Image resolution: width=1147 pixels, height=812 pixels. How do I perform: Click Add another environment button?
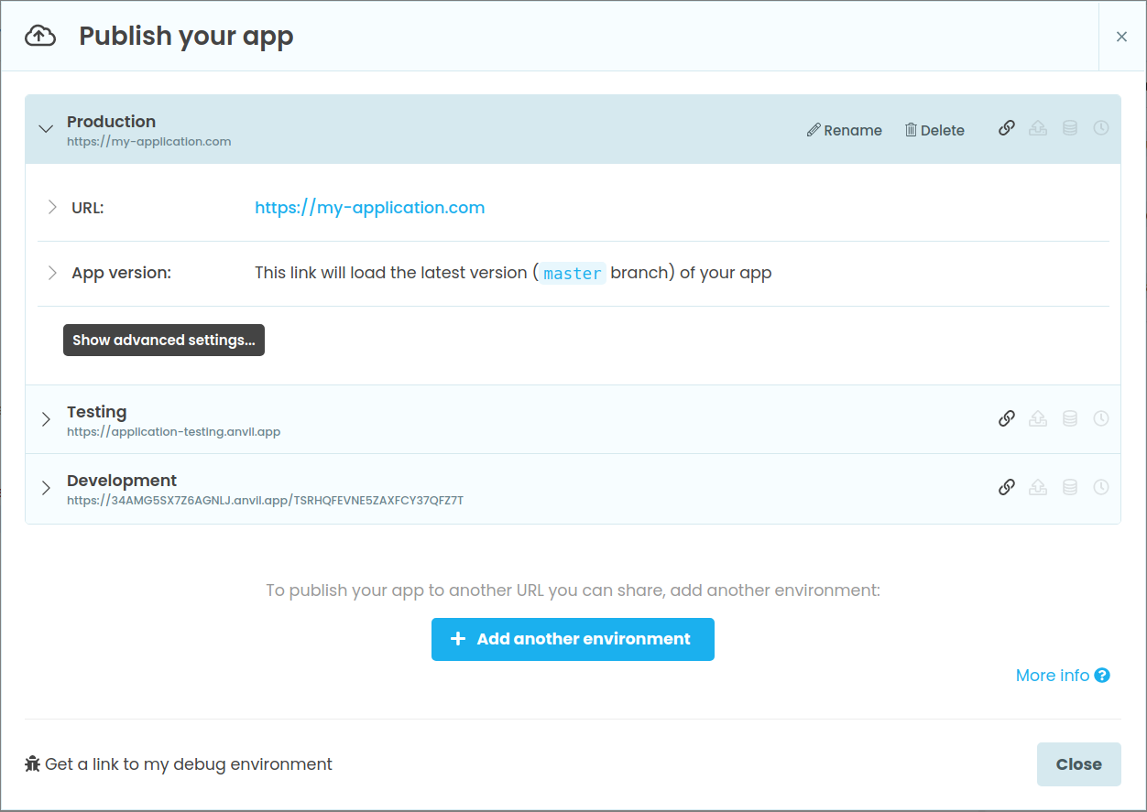point(573,639)
